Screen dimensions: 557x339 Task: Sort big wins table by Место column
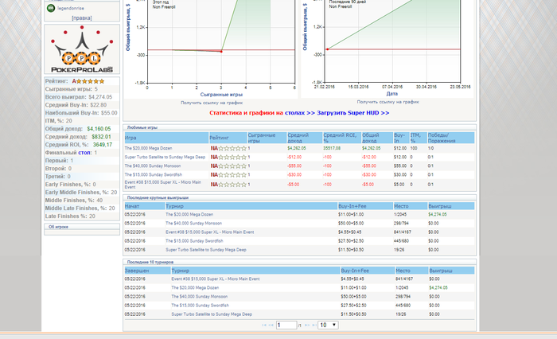[x=411, y=206]
